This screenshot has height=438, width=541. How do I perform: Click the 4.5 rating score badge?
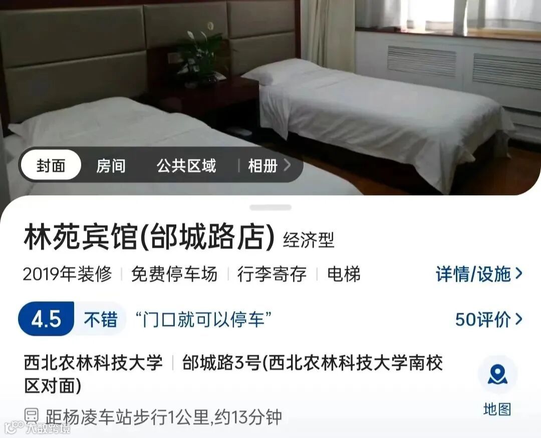(46, 319)
